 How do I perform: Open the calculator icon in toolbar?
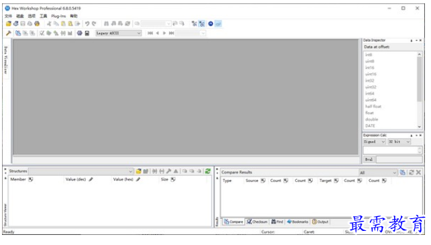point(87,34)
